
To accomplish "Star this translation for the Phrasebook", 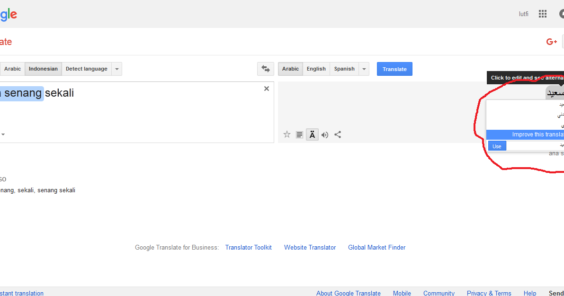I will pyautogui.click(x=286, y=135).
